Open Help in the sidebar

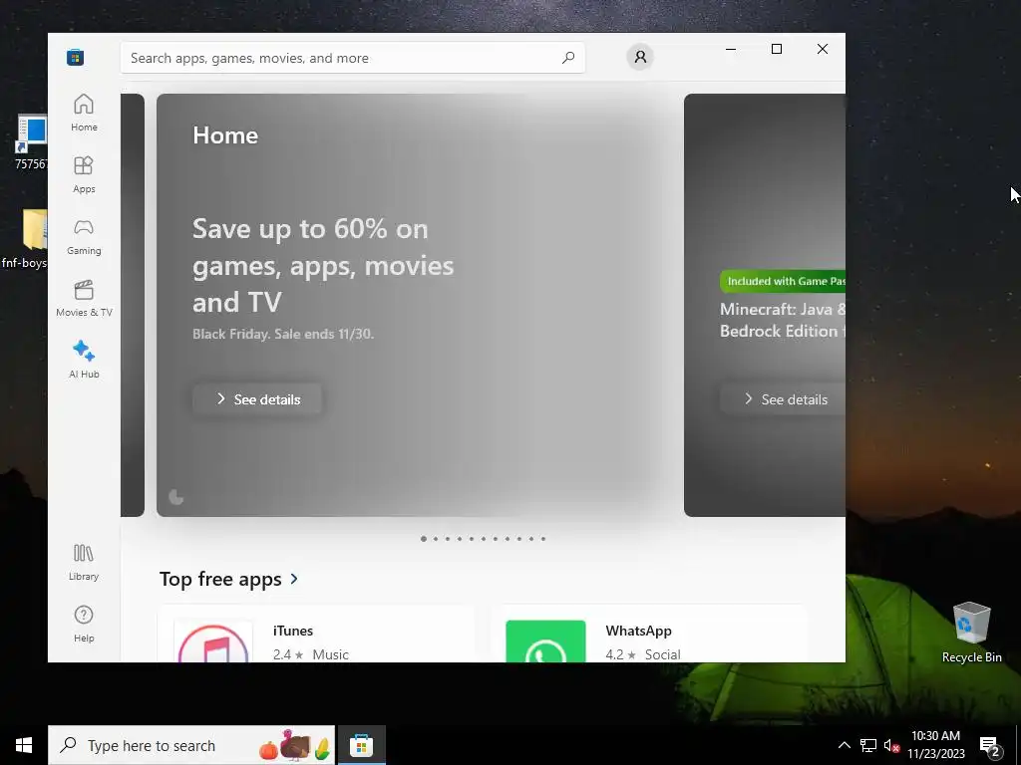[84, 624]
